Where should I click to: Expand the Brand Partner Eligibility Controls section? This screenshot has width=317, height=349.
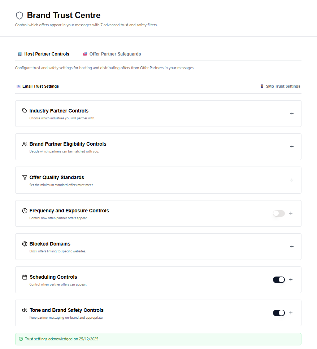click(292, 147)
